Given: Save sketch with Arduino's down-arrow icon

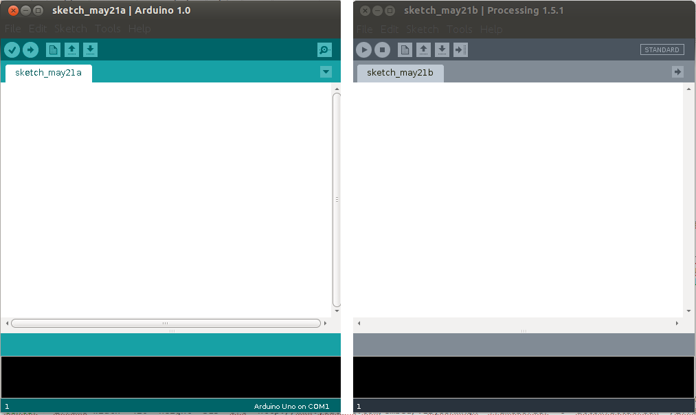Looking at the screenshot, I should 90,49.
